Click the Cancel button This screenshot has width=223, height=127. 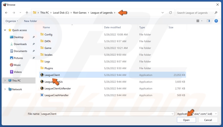coord(208,120)
